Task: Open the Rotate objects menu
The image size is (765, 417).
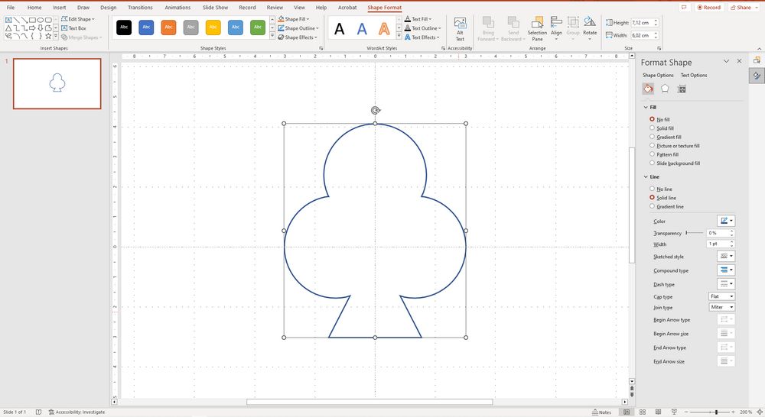Action: pos(590,29)
